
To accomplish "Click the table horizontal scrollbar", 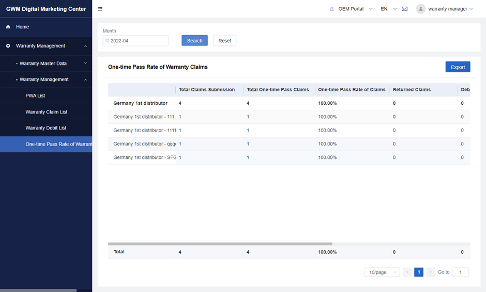I will click(220, 244).
